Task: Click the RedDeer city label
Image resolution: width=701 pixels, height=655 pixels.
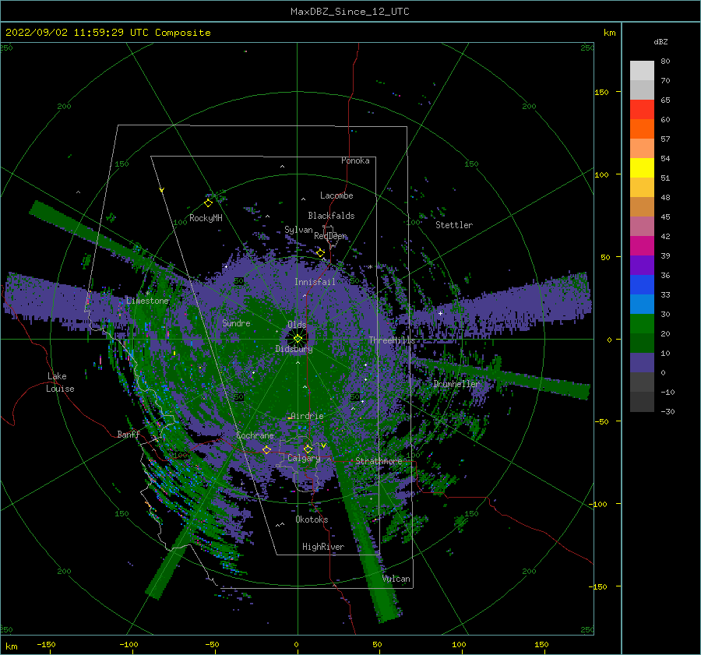Action: (x=330, y=236)
